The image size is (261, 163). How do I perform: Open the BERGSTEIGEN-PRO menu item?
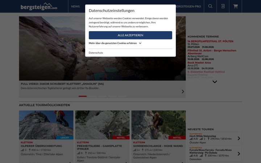pos(188,6)
